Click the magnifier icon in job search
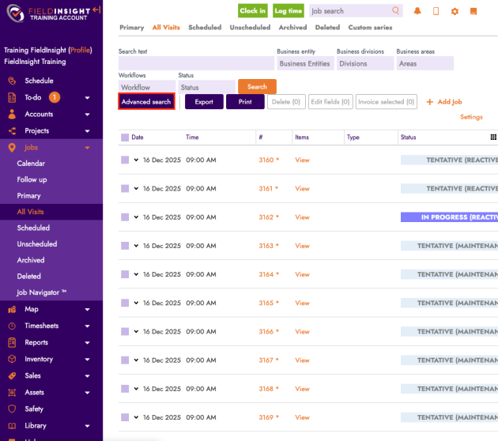 pyautogui.click(x=396, y=11)
